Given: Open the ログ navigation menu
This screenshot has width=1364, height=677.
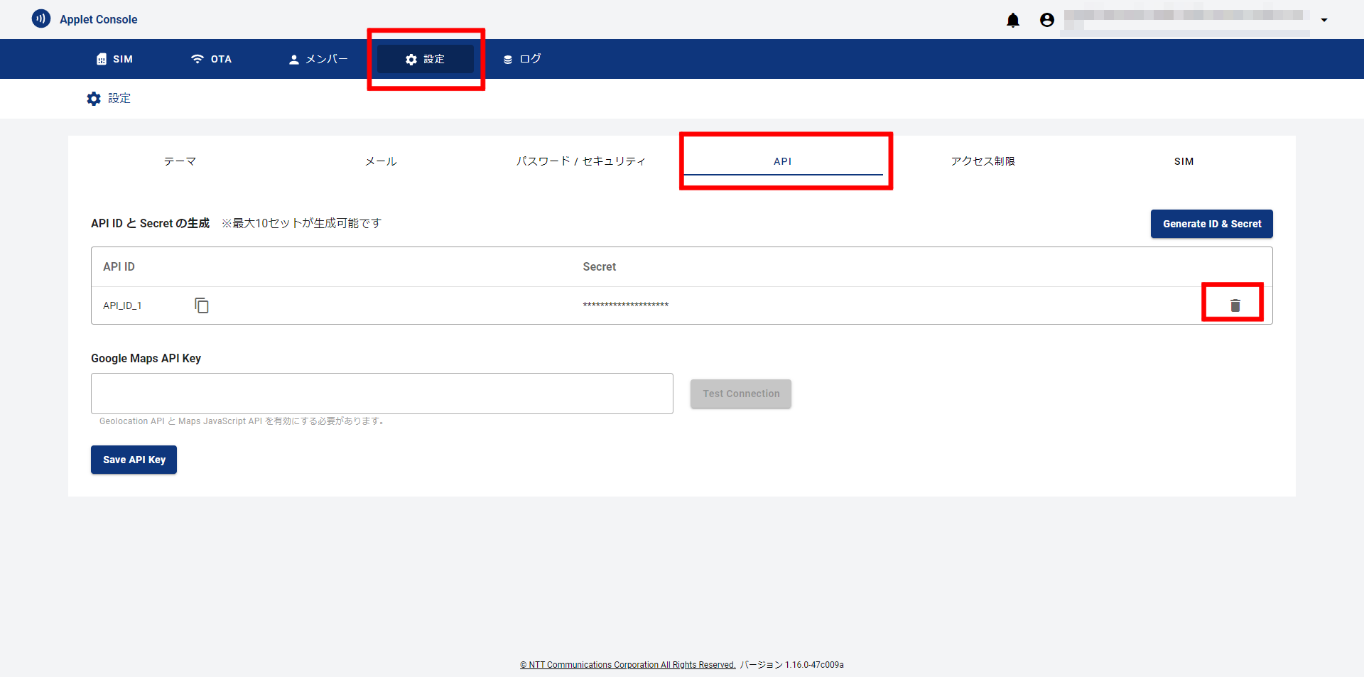Looking at the screenshot, I should 522,59.
